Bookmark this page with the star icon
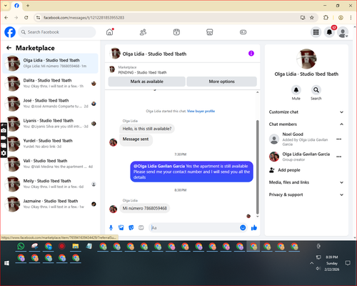357x286 pixels. (x=312, y=17)
